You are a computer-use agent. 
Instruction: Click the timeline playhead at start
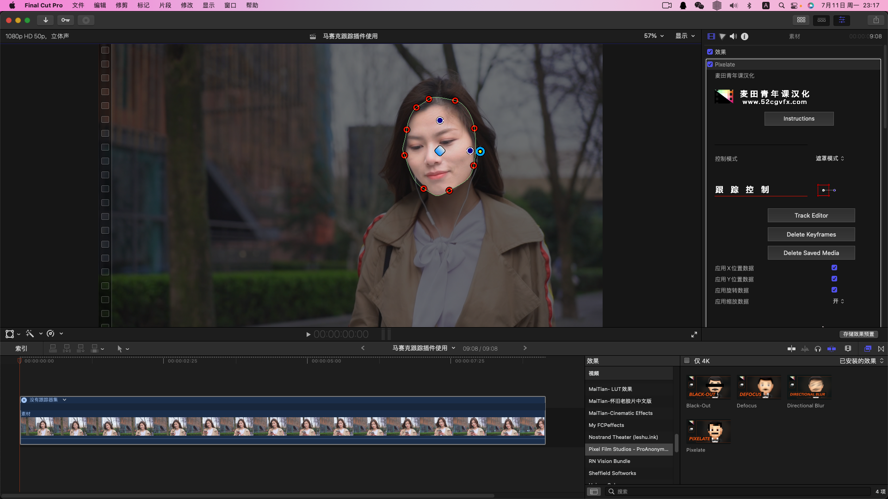click(19, 361)
